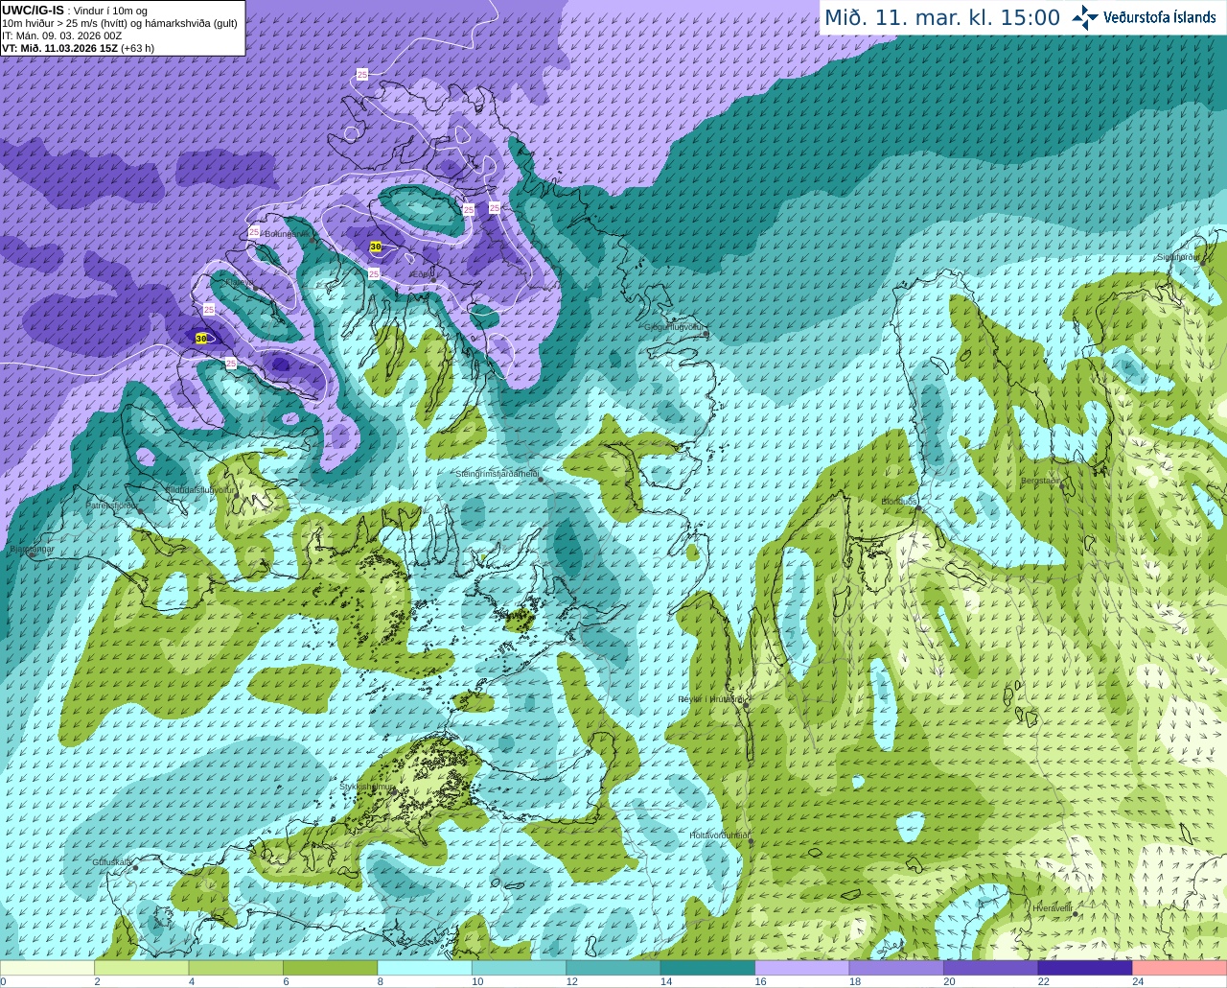Select the lavender 16–18 legend swatch

click(x=802, y=968)
